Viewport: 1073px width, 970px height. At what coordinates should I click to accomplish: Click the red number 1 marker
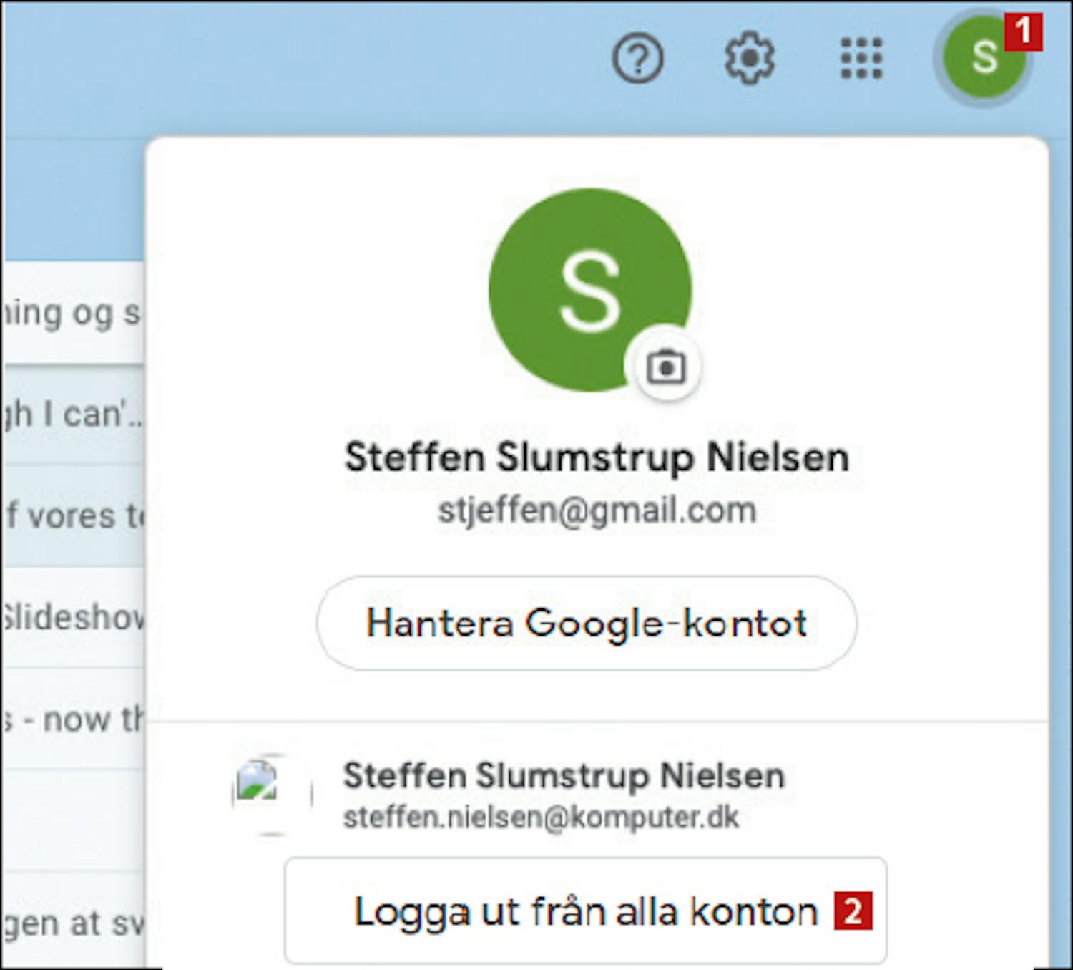point(1024,32)
